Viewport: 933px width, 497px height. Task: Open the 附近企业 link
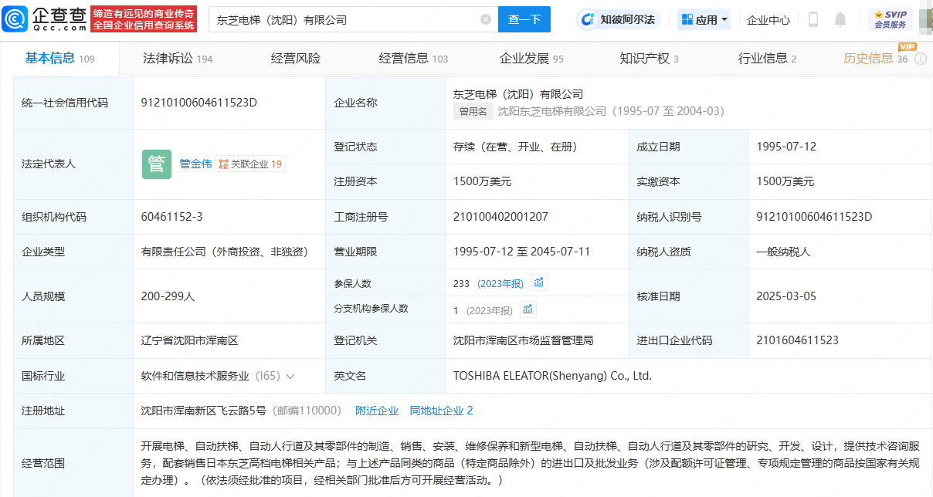coord(377,411)
